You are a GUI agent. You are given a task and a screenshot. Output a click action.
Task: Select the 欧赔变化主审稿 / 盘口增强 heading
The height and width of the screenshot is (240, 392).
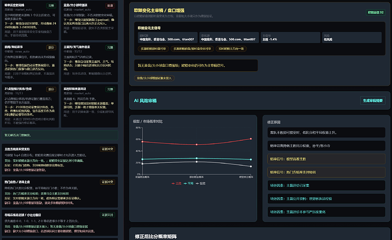pyautogui.click(x=159, y=10)
